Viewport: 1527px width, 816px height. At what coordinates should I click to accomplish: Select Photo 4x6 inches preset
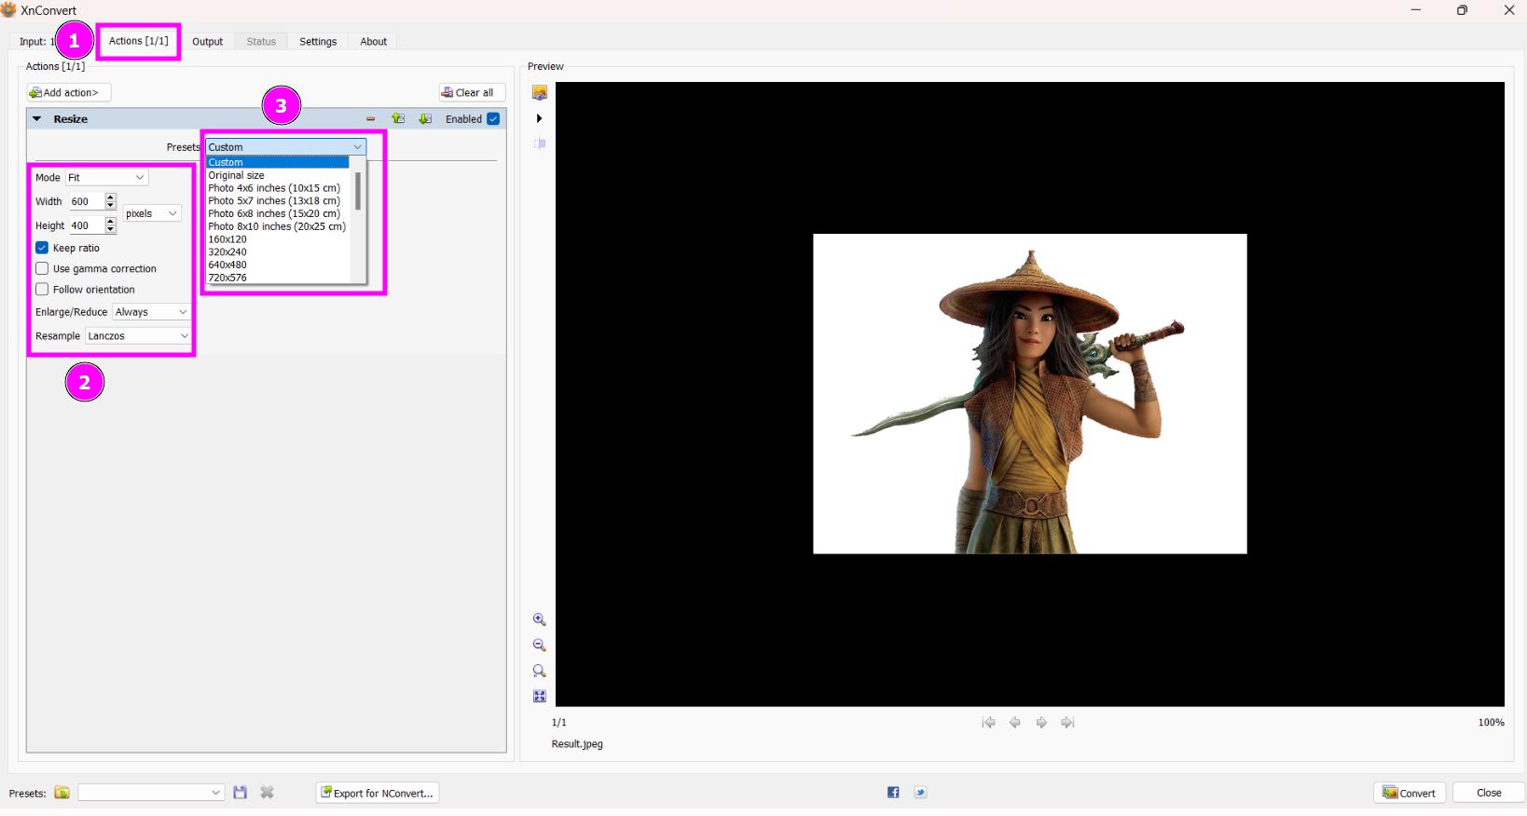coord(274,188)
